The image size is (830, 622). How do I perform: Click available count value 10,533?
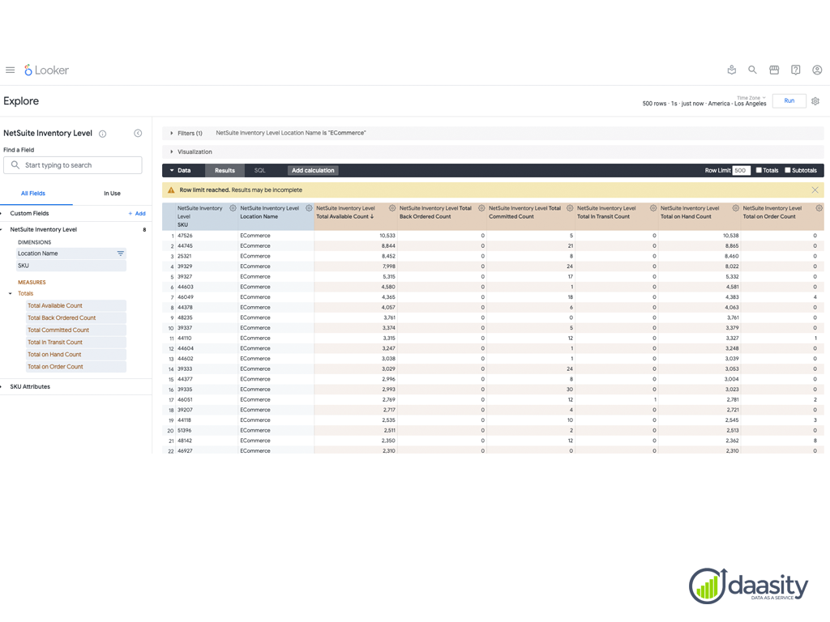pos(387,236)
